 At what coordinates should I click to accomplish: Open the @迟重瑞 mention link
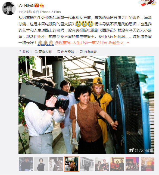tap(81, 43)
